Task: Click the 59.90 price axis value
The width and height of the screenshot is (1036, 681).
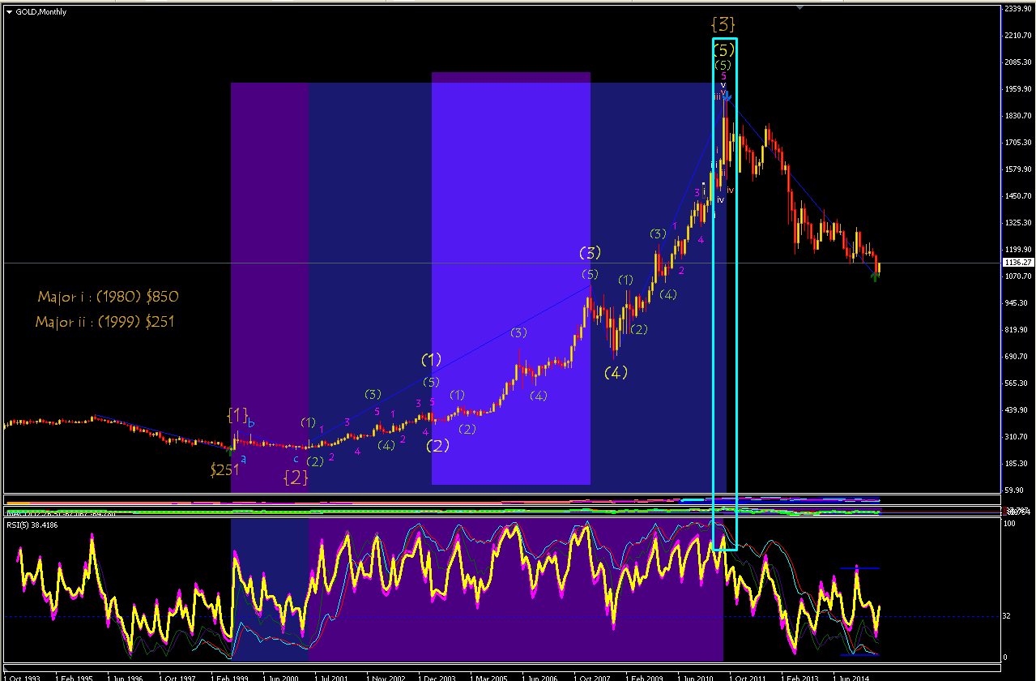Action: point(1015,490)
